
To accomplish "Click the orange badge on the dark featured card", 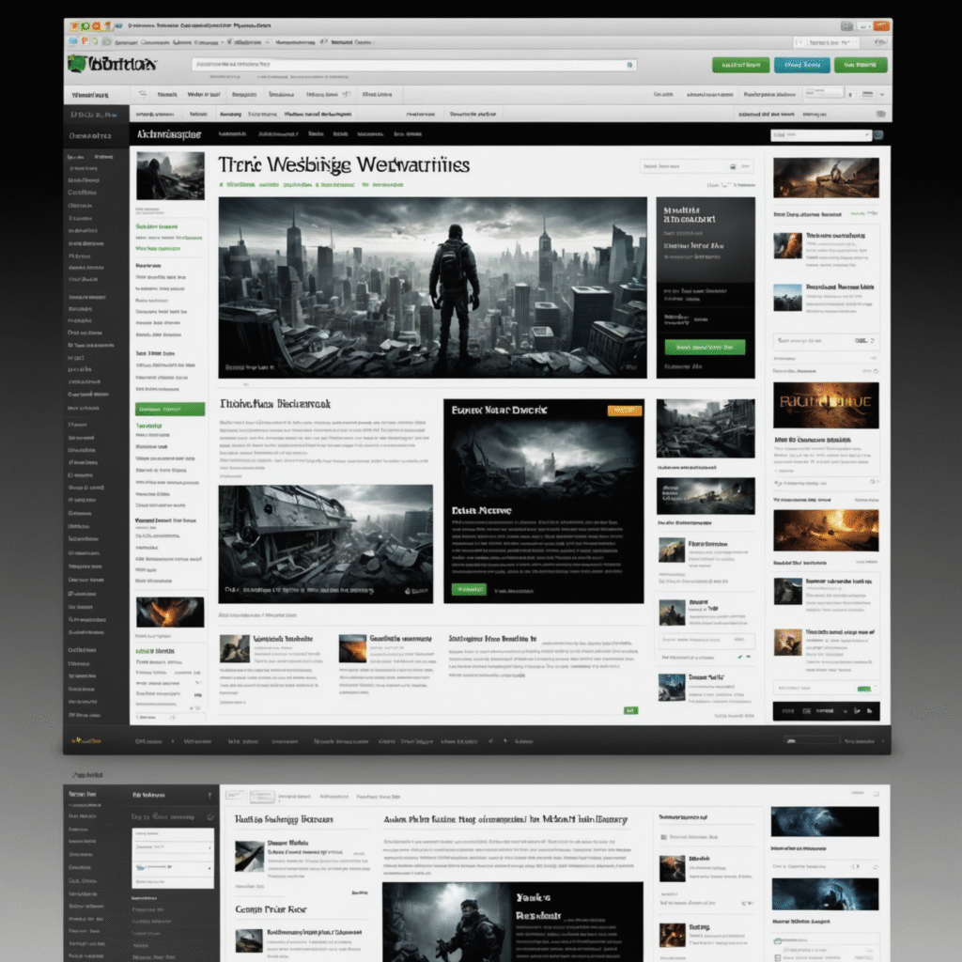I will [624, 411].
